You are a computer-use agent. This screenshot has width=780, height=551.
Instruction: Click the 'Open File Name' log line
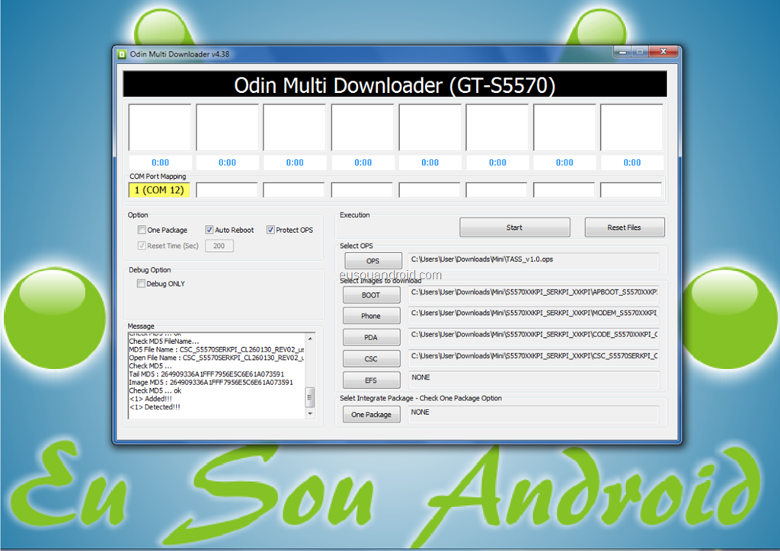pyautogui.click(x=216, y=358)
